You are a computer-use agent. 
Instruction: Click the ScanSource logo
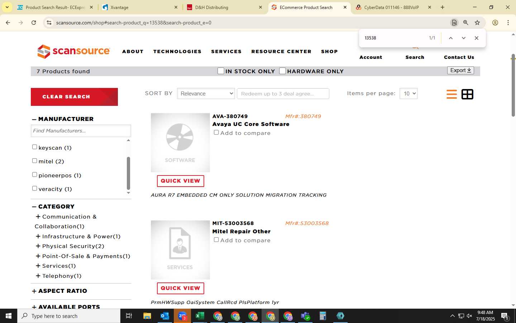(x=73, y=51)
